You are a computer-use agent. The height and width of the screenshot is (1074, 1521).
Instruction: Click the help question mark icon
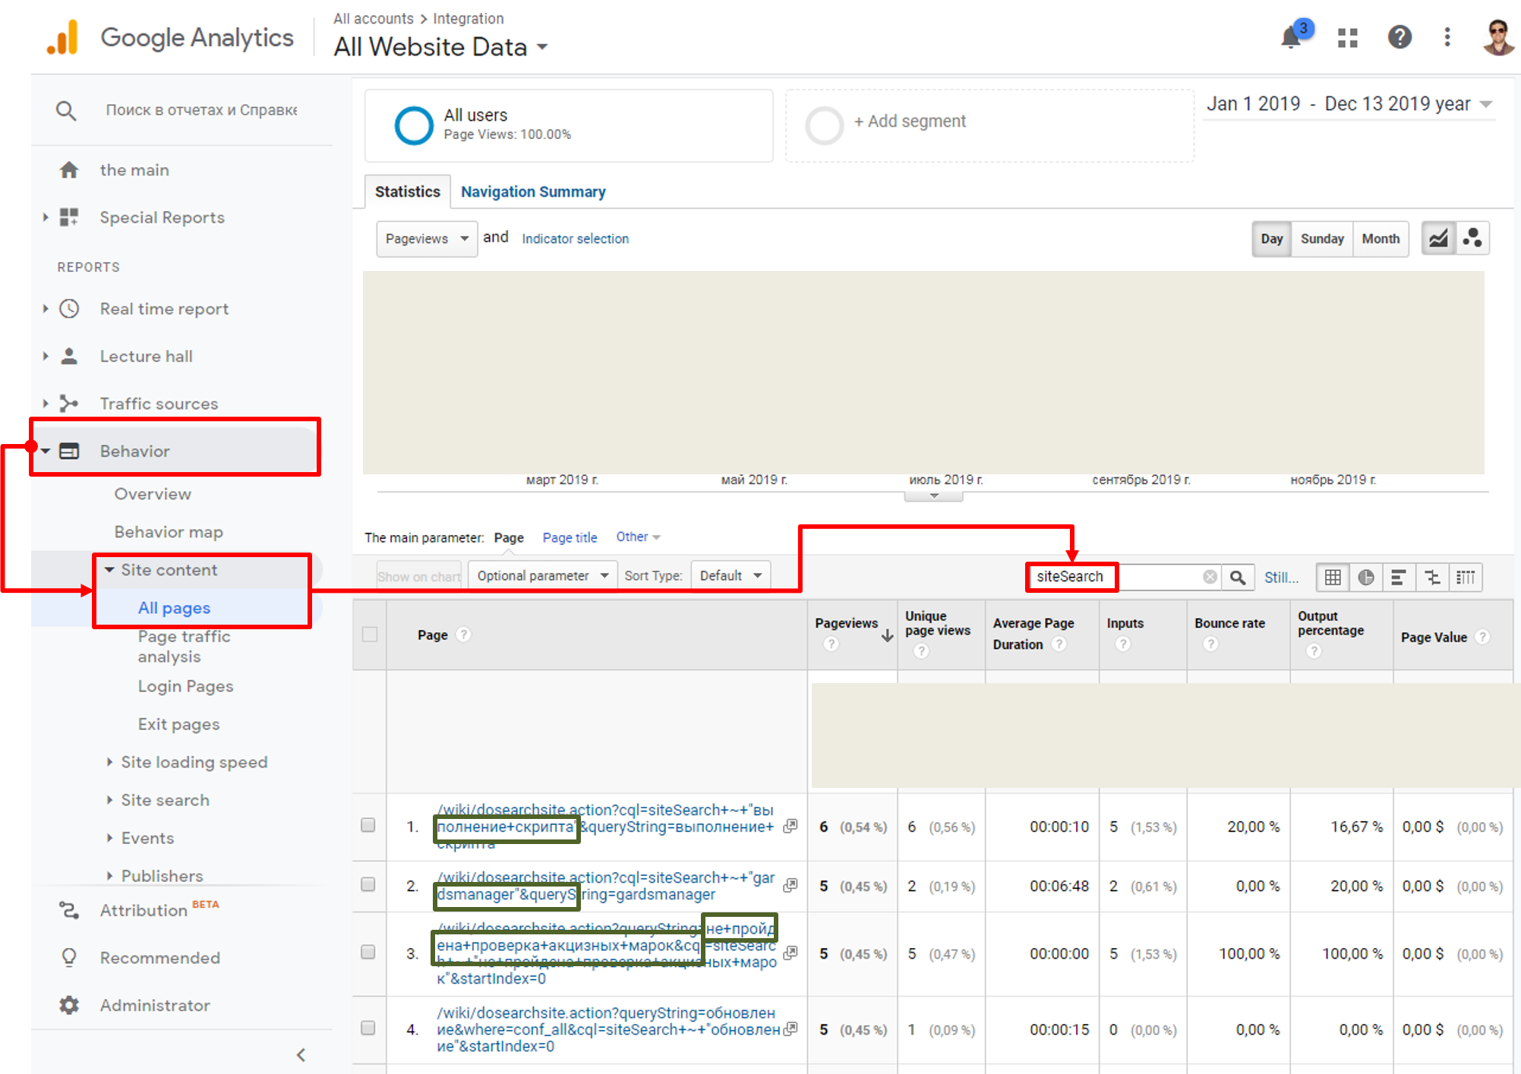1399,37
